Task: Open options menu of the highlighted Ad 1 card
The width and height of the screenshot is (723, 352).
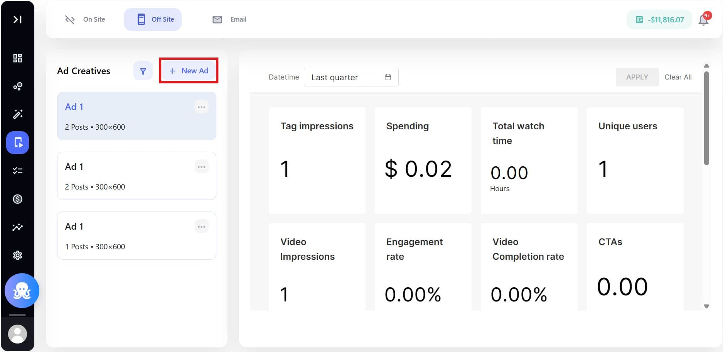Action: pyautogui.click(x=201, y=107)
